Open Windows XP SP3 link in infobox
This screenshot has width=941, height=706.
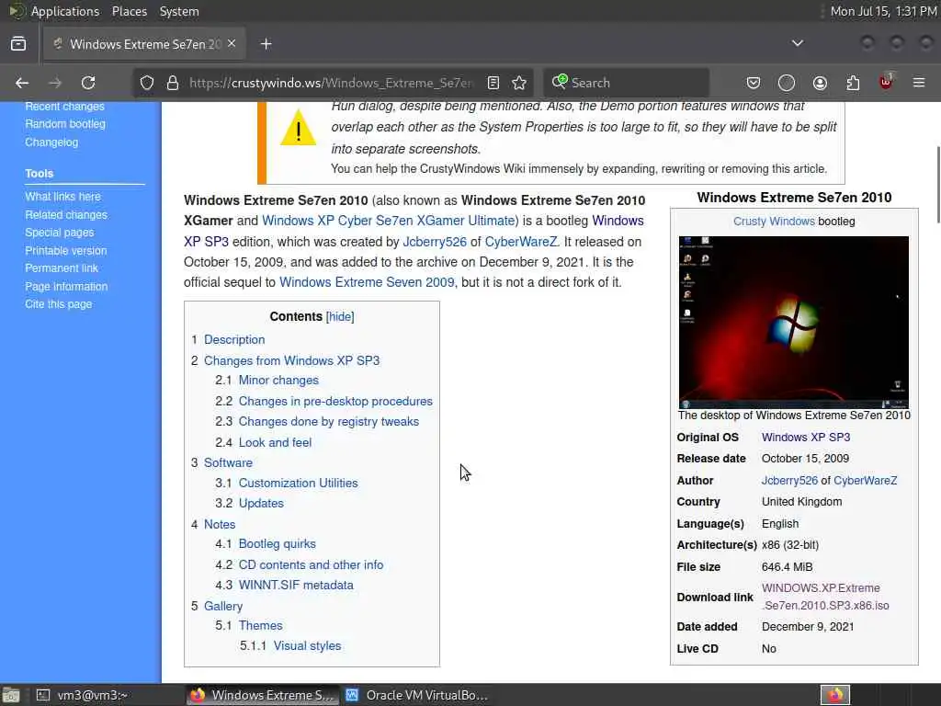(805, 438)
